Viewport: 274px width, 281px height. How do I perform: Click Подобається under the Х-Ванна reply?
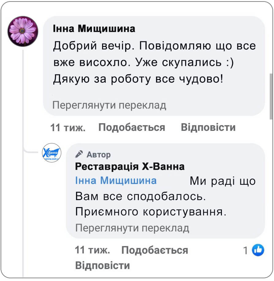155,250
